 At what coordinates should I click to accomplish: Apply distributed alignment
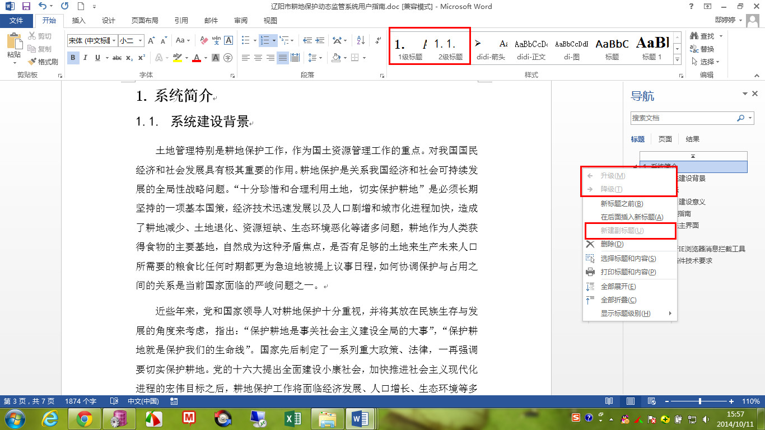click(x=295, y=58)
